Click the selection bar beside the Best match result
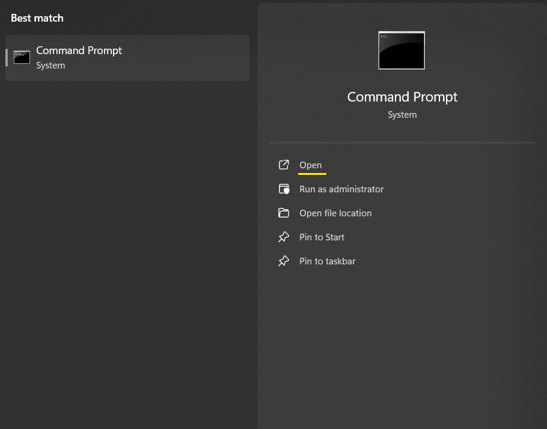Image resolution: width=547 pixels, height=429 pixels. point(6,58)
